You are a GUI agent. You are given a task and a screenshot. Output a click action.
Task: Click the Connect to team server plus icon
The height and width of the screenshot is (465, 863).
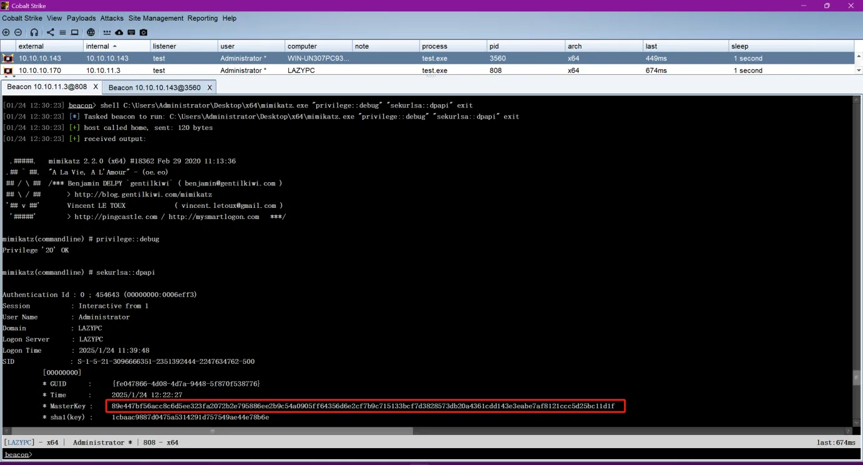[x=6, y=32]
